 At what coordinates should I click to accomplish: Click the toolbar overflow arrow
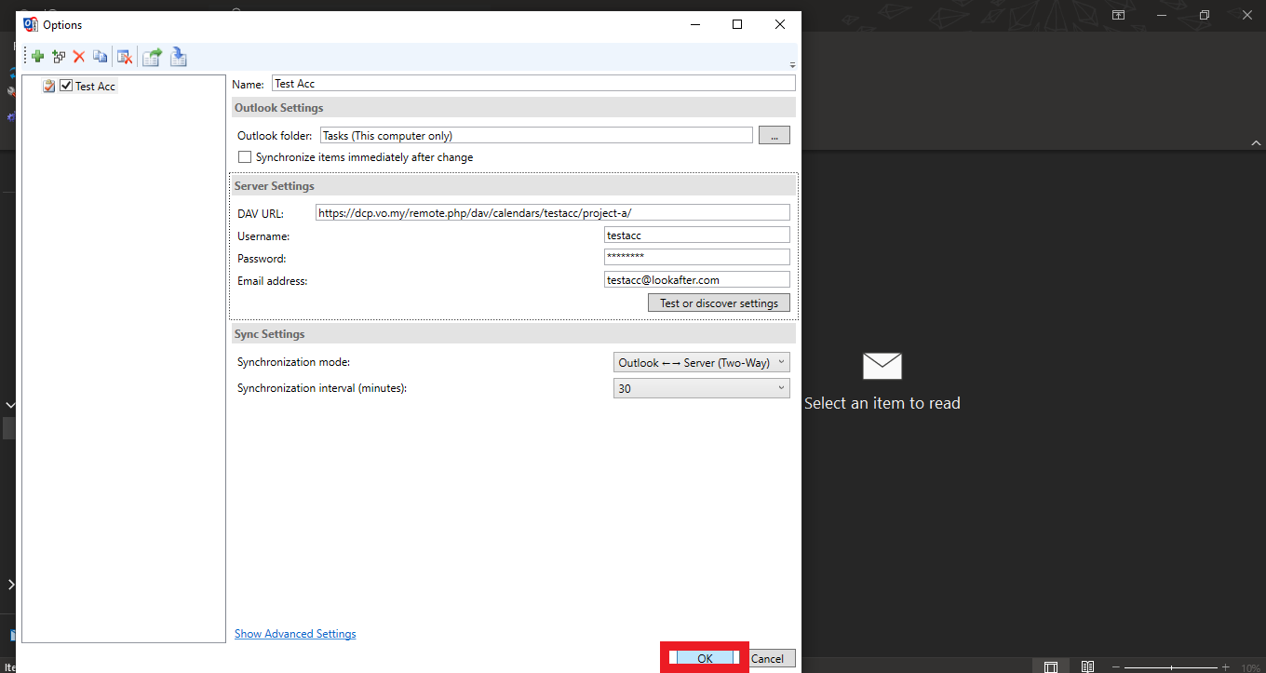coord(792,65)
